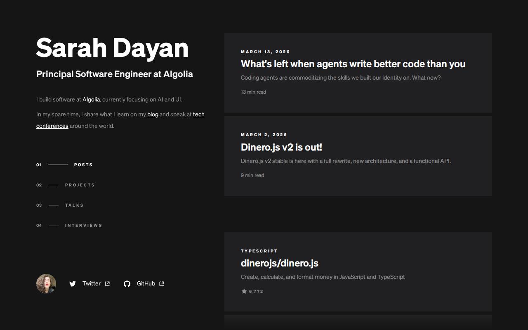Click the "13 min read" text
This screenshot has height=330, width=528.
[x=253, y=92]
